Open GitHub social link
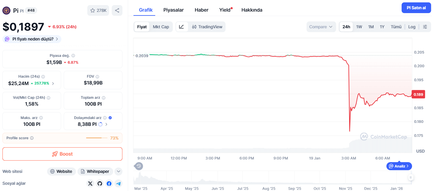This screenshot has height=191, width=432. 100,184
